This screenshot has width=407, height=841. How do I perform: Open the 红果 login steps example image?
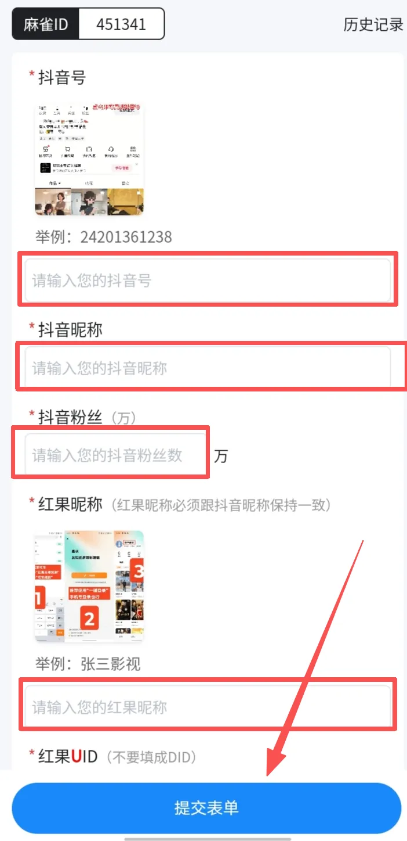pyautogui.click(x=89, y=586)
